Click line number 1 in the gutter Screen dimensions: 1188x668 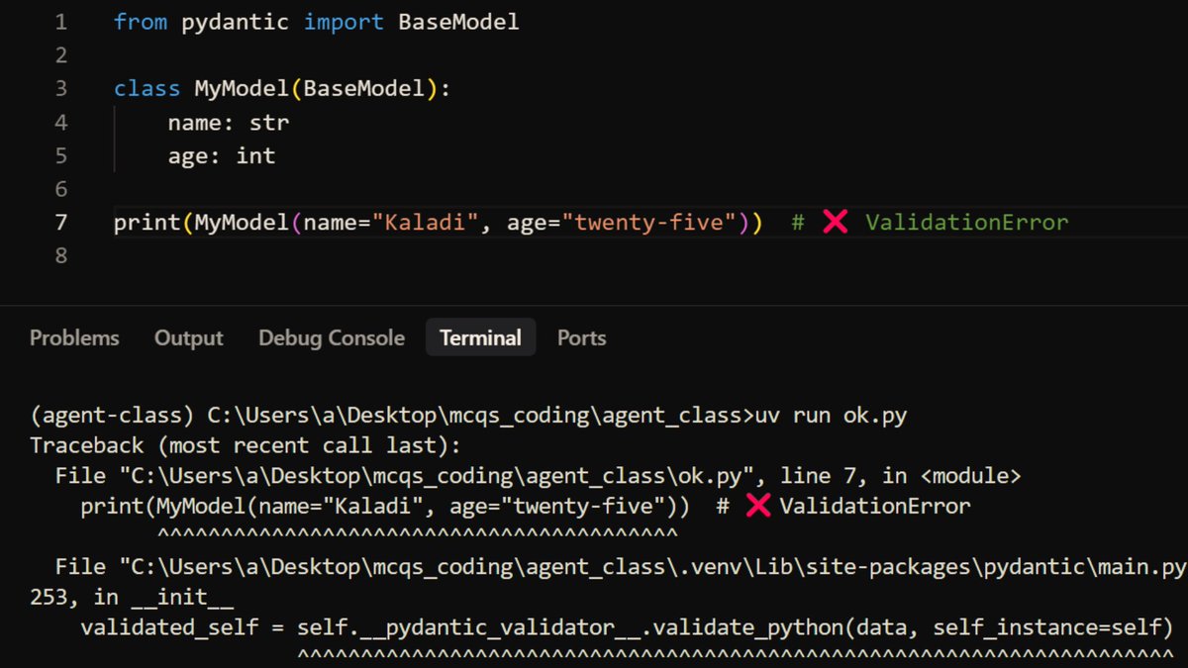coord(60,21)
